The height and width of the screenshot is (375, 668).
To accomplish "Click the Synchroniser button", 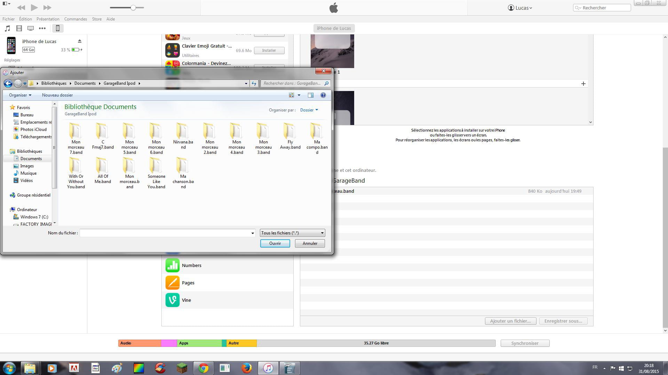I will click(525, 343).
